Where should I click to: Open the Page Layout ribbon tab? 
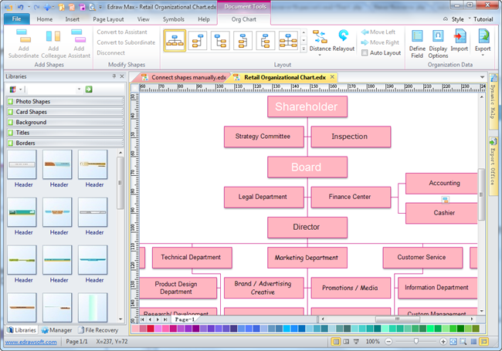point(107,19)
